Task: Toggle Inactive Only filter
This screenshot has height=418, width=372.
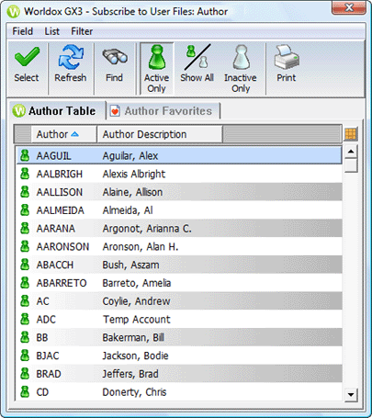Action: pyautogui.click(x=241, y=69)
